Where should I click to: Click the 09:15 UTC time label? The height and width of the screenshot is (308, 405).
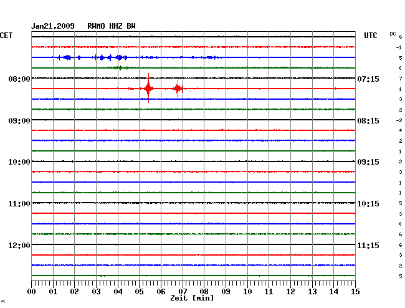pyautogui.click(x=368, y=162)
